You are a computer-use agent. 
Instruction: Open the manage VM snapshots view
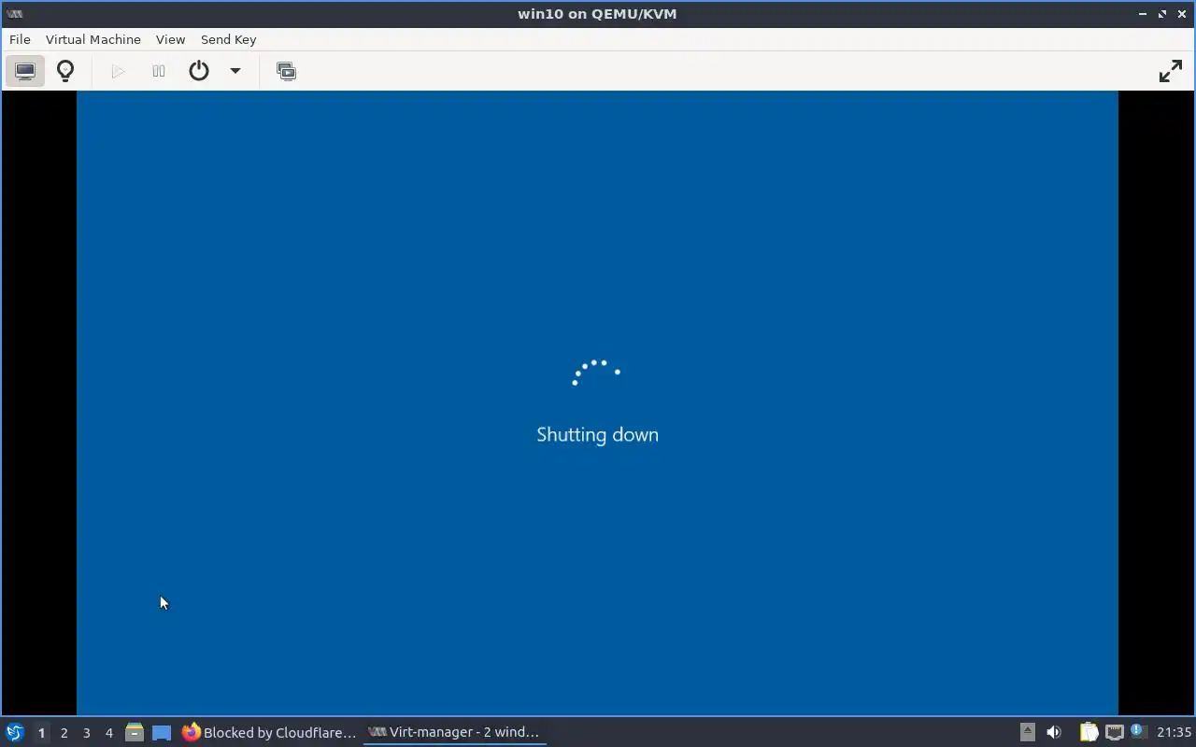287,71
